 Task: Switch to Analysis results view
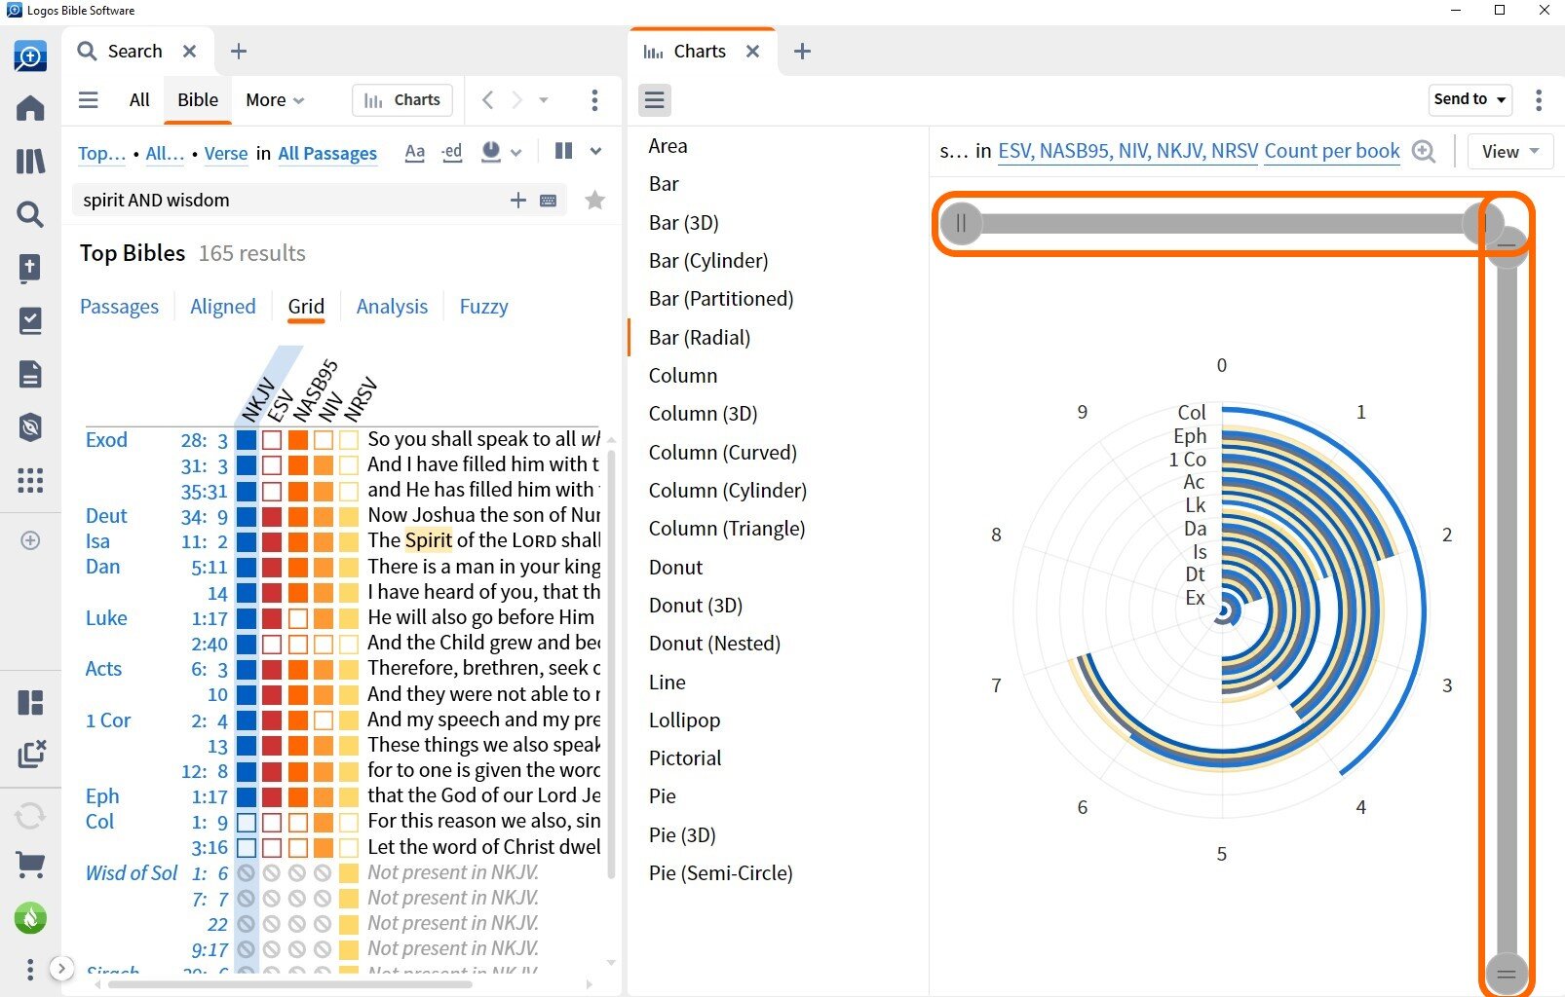point(392,307)
